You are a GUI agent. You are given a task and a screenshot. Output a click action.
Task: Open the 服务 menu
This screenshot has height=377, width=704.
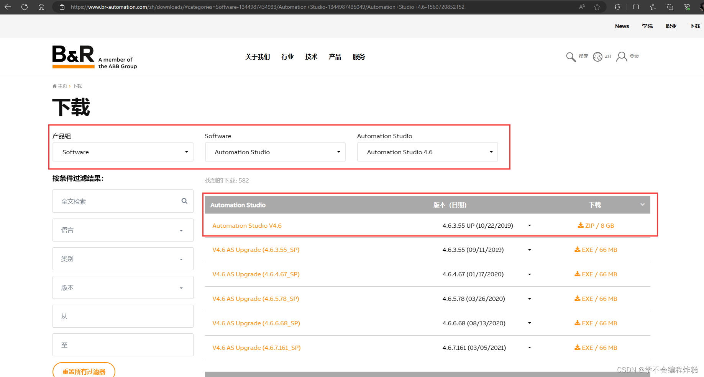(x=359, y=57)
